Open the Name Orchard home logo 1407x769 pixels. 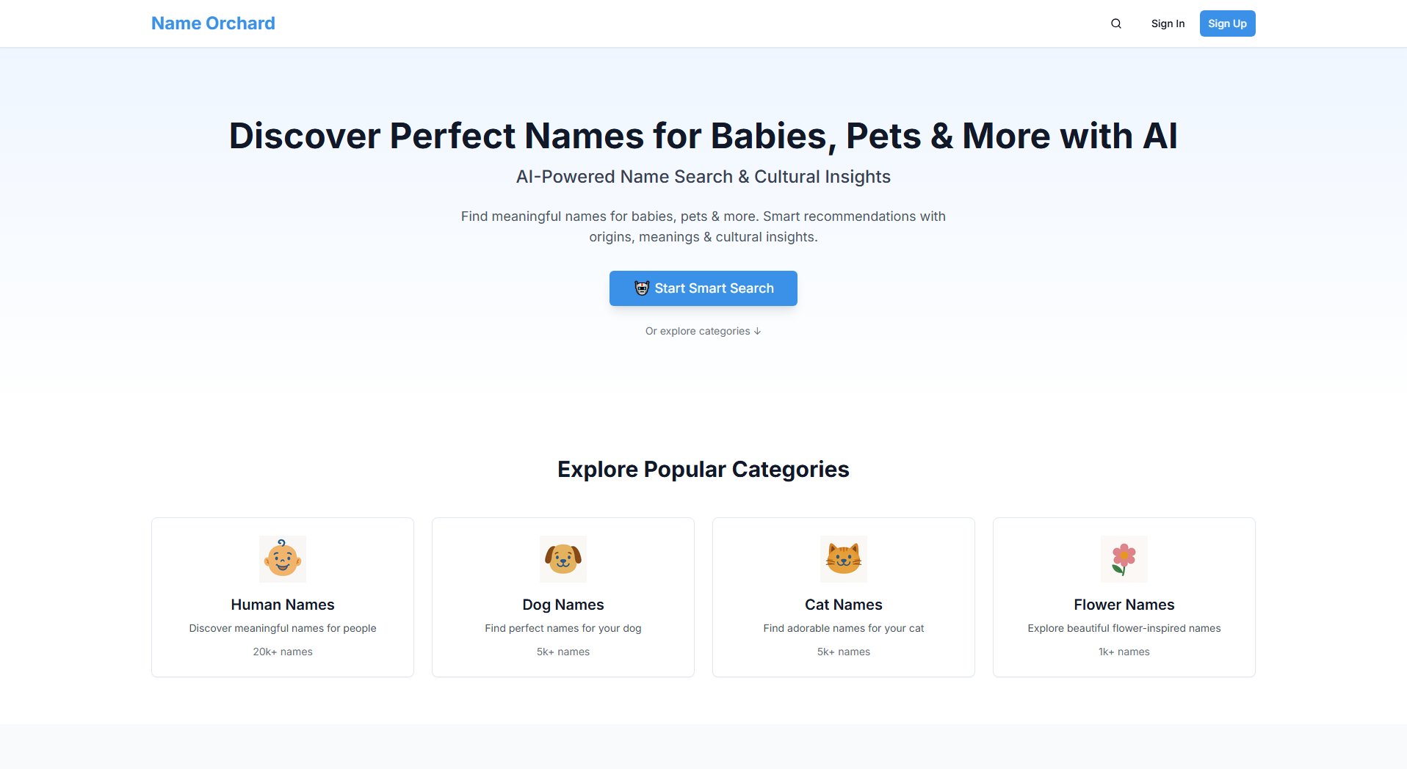tap(212, 23)
